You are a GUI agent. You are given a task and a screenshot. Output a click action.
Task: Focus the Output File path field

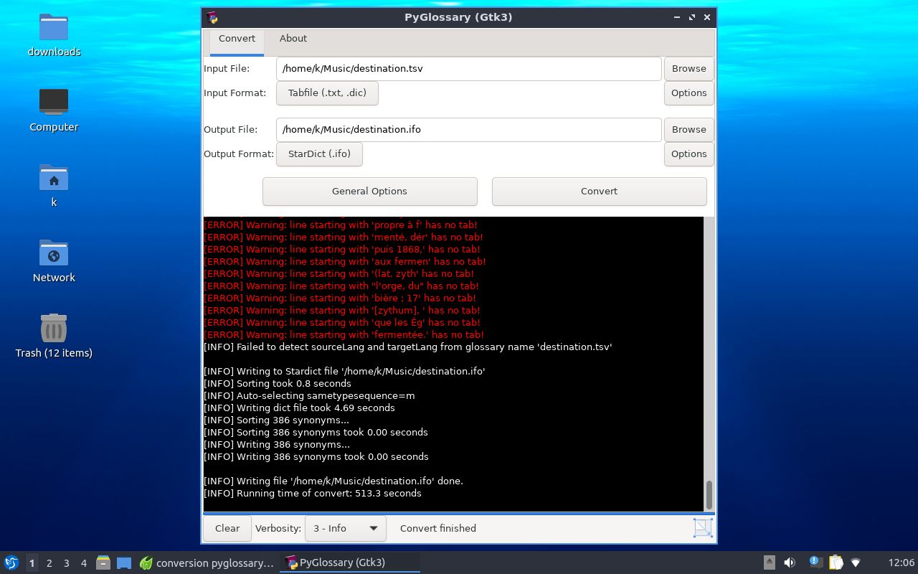(x=469, y=130)
